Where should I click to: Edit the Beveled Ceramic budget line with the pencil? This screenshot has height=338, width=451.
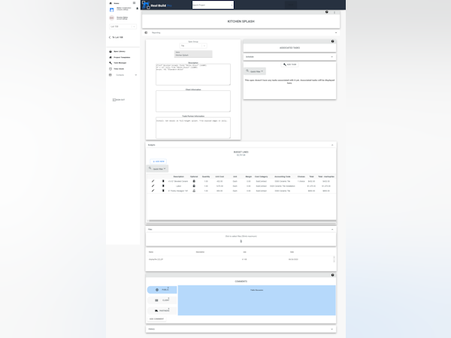pos(153,181)
